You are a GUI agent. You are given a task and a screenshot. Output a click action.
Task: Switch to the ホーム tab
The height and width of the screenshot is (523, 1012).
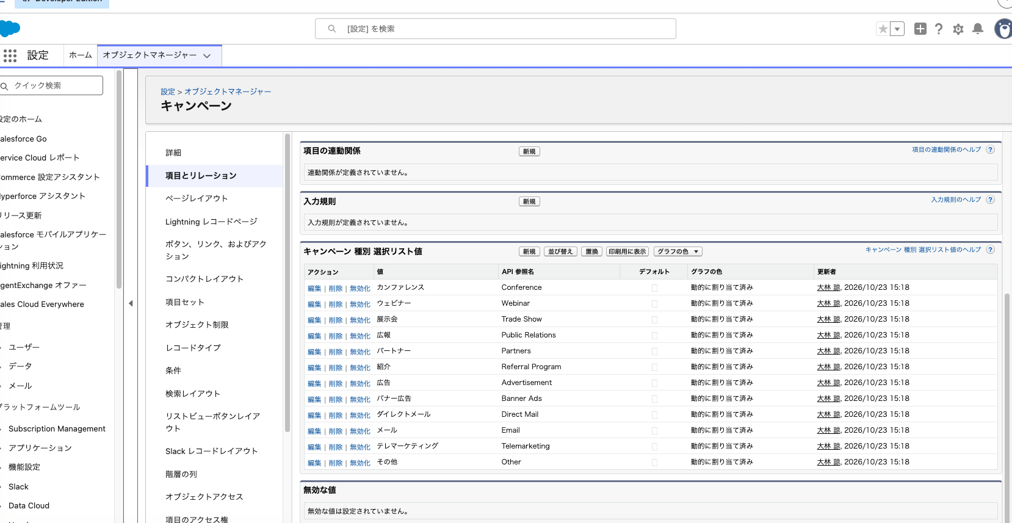pyautogui.click(x=81, y=55)
